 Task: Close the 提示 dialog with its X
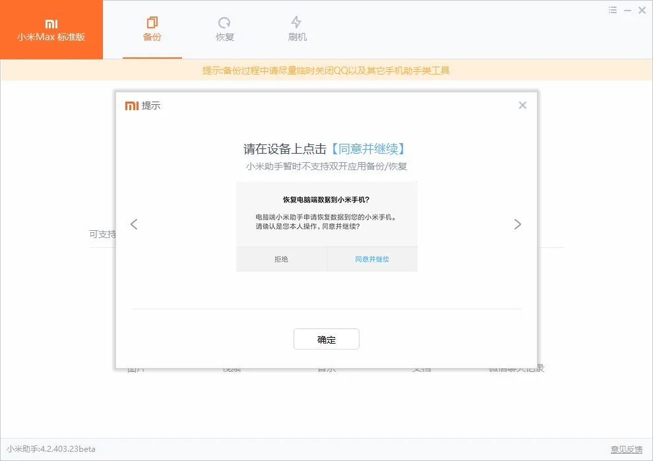coord(522,105)
